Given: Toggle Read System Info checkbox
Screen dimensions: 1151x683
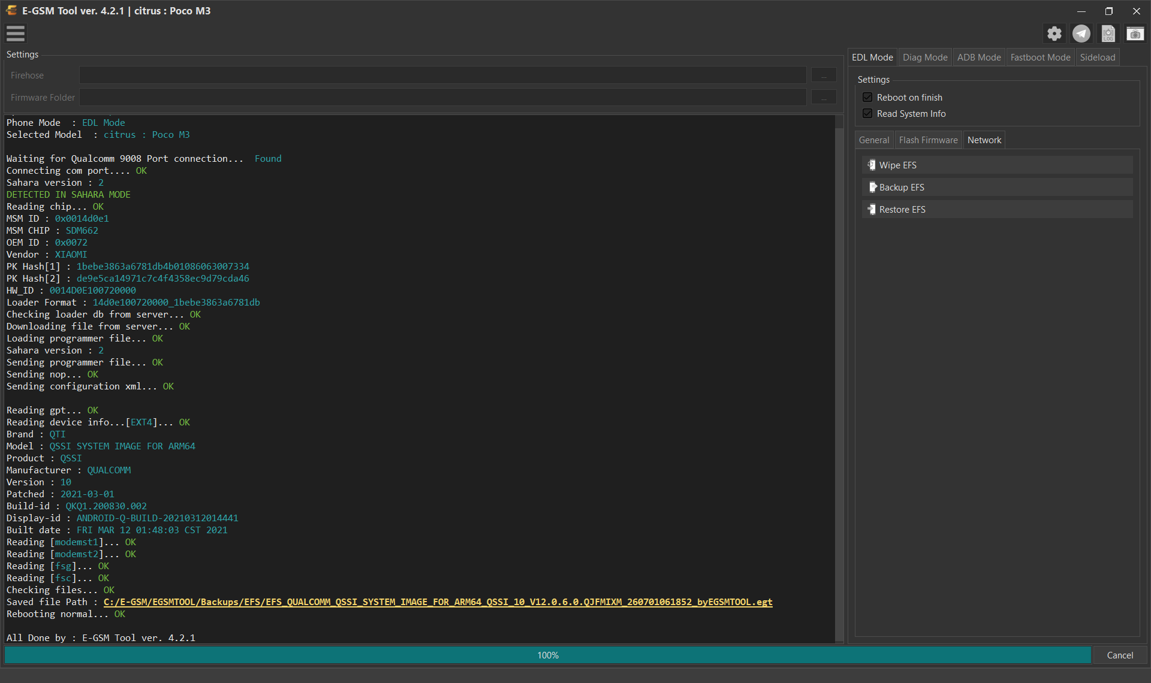Looking at the screenshot, I should click(x=867, y=113).
